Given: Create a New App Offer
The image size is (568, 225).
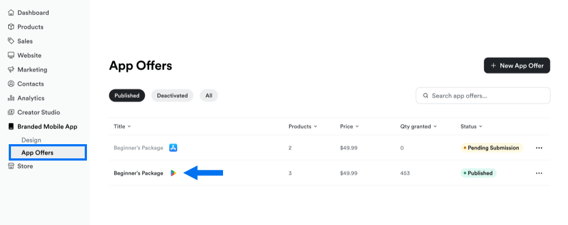Looking at the screenshot, I should click(517, 66).
